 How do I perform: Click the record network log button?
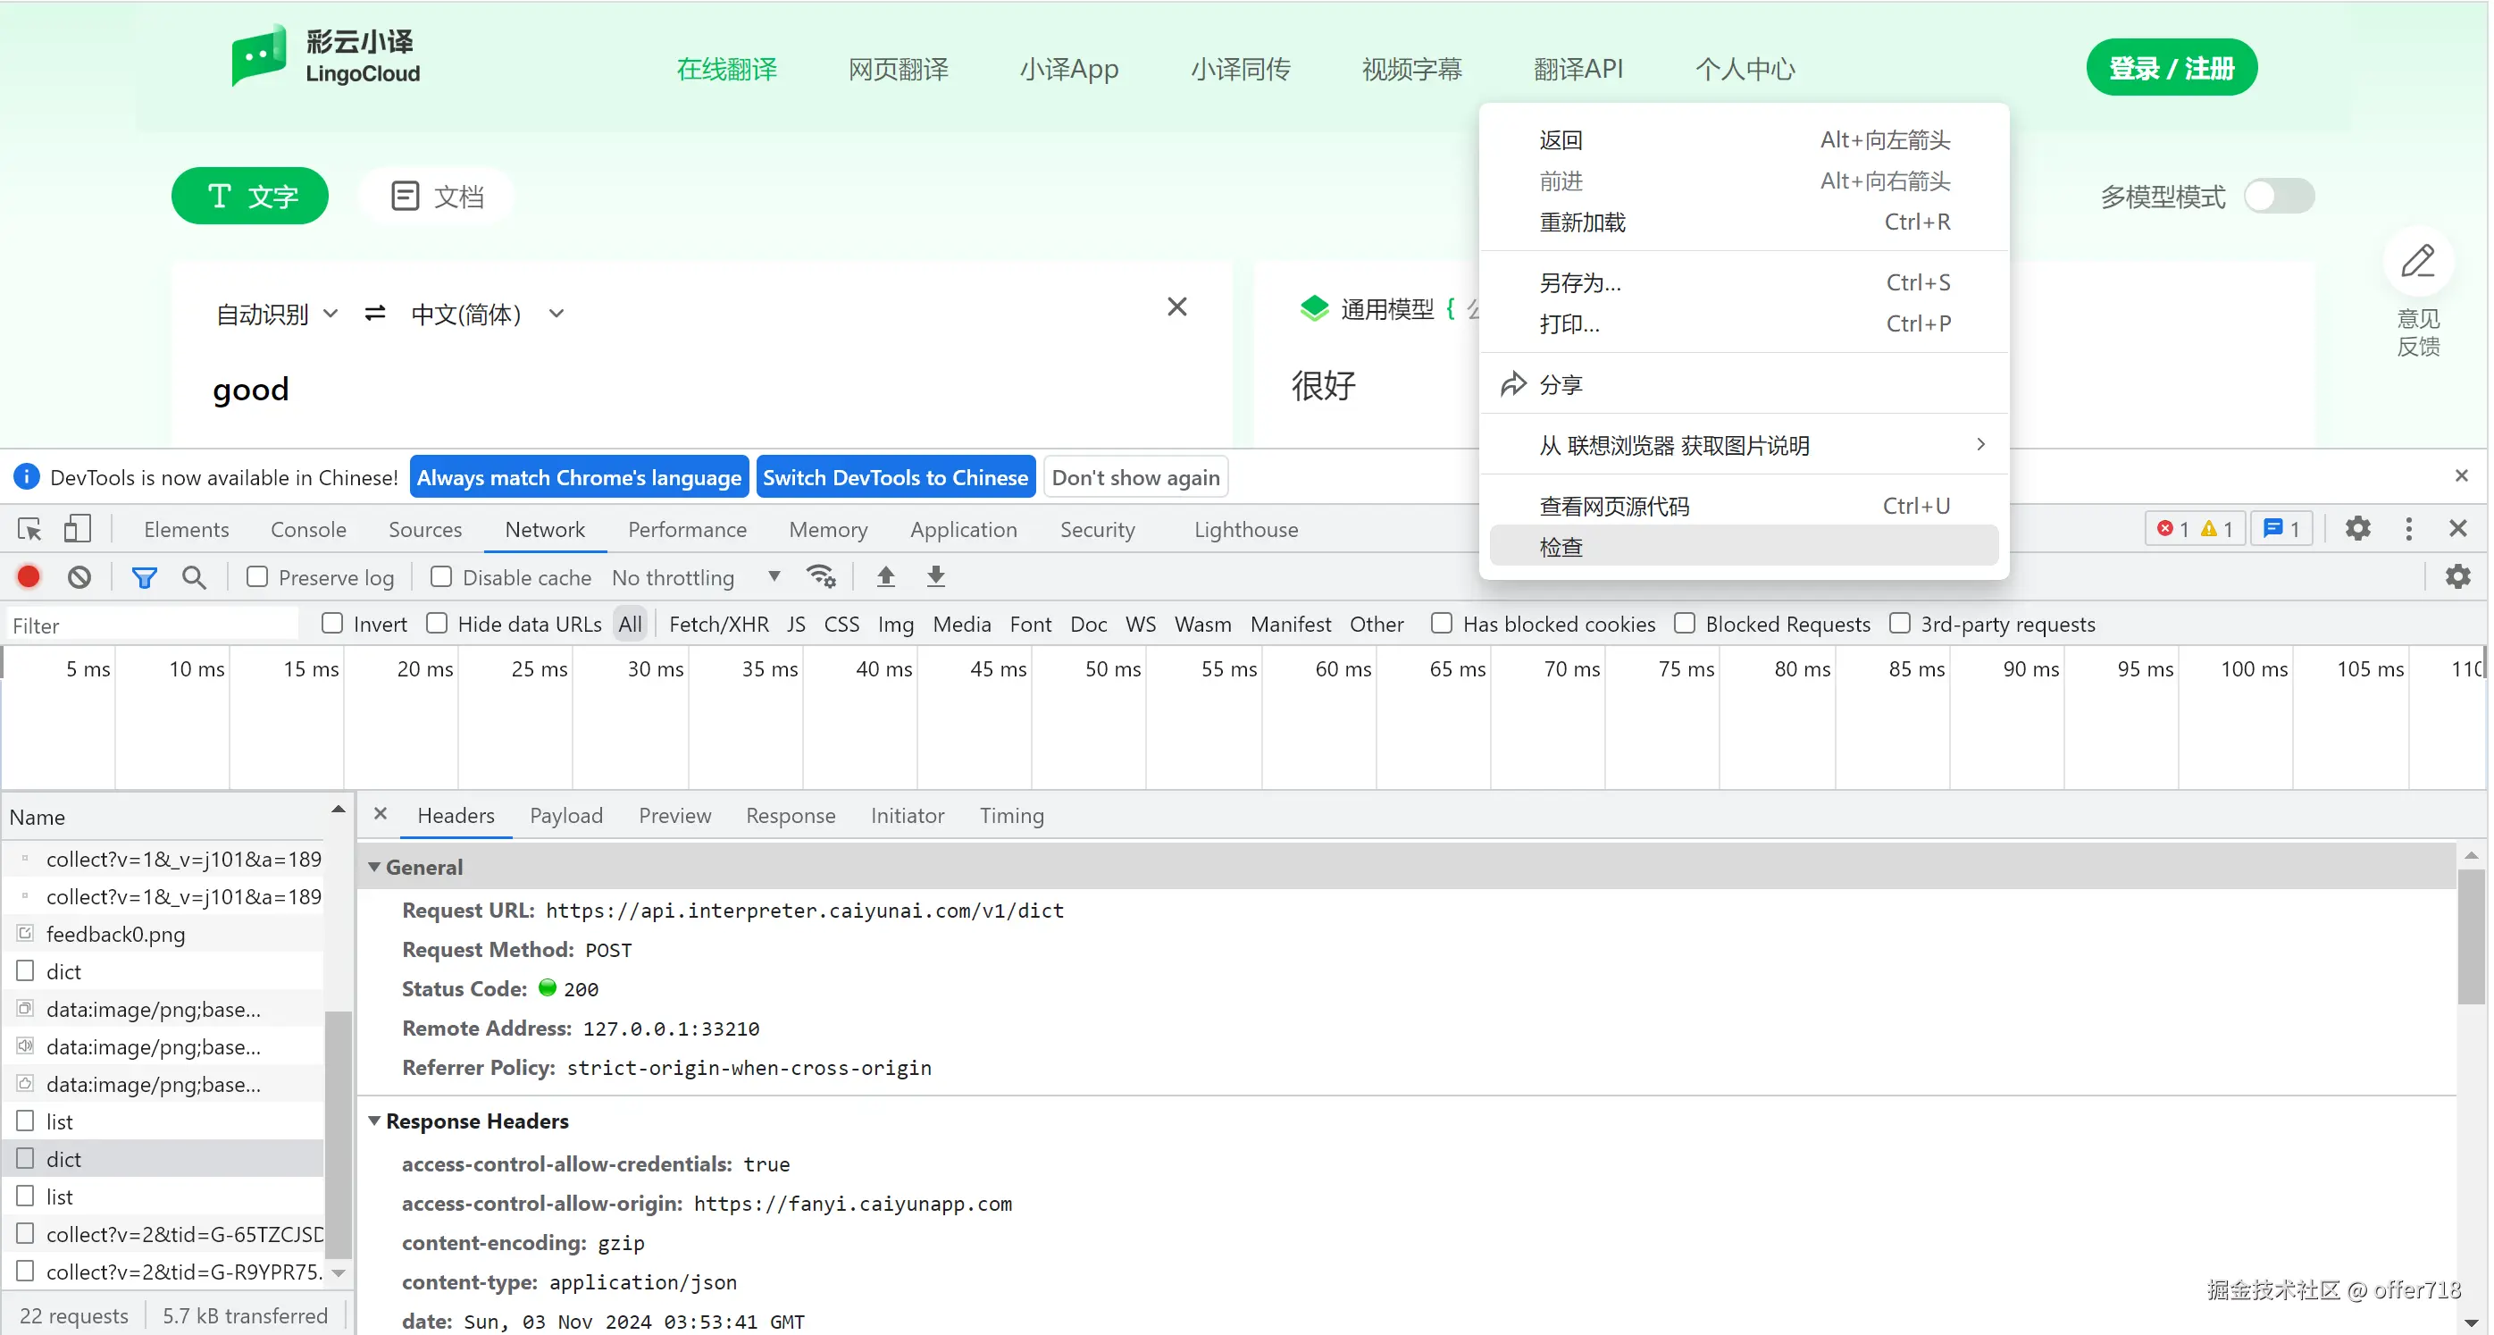tap(28, 577)
